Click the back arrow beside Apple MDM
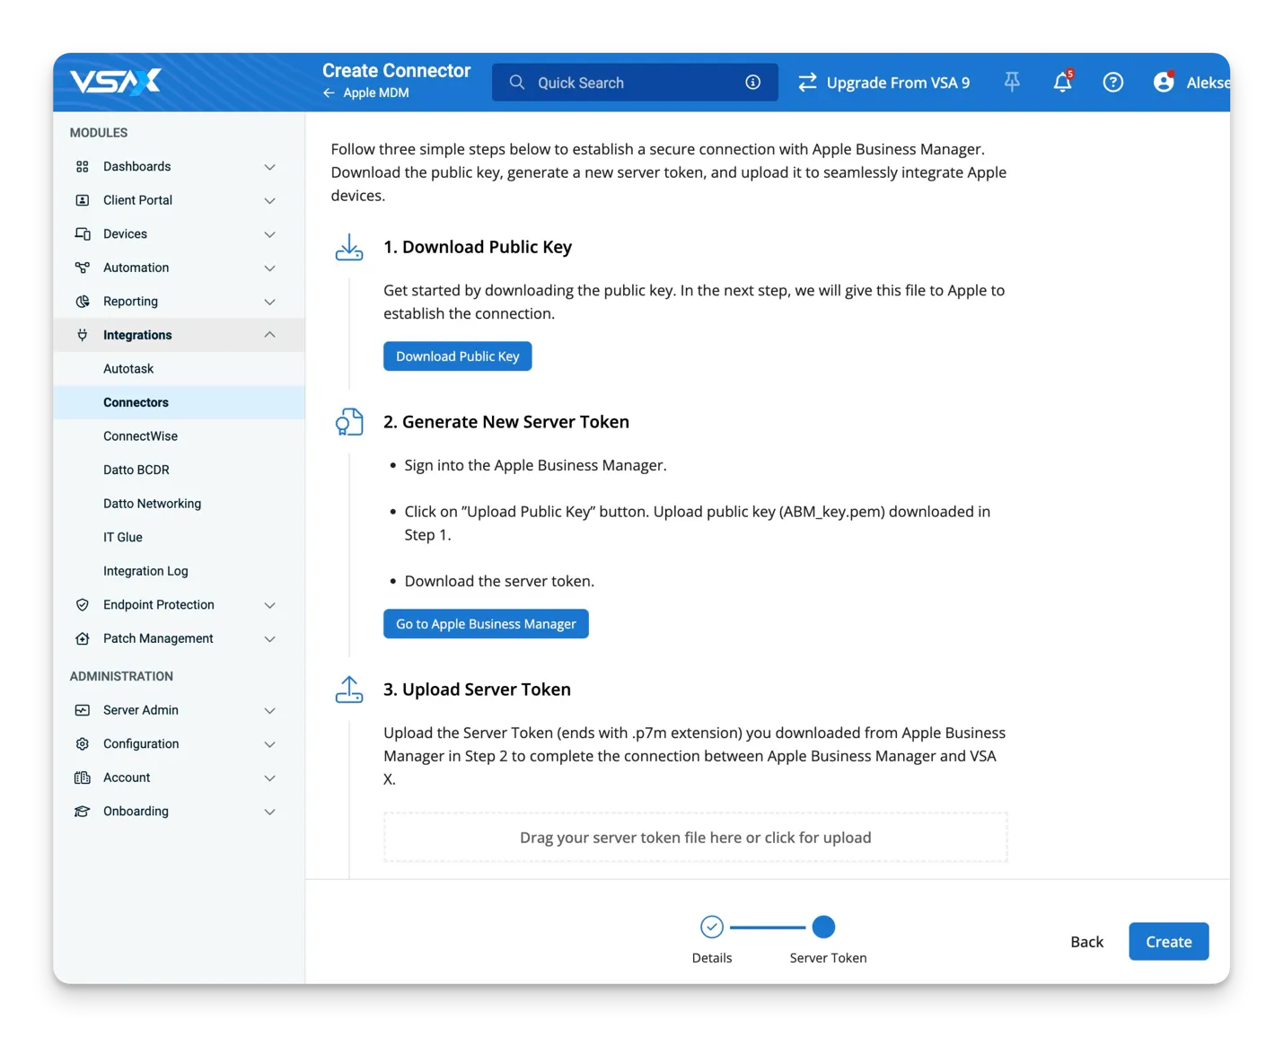Viewport: 1283px width, 1037px height. pyautogui.click(x=330, y=93)
